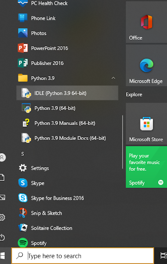Click the Windows Start button
The image size is (167, 264).
3,256
